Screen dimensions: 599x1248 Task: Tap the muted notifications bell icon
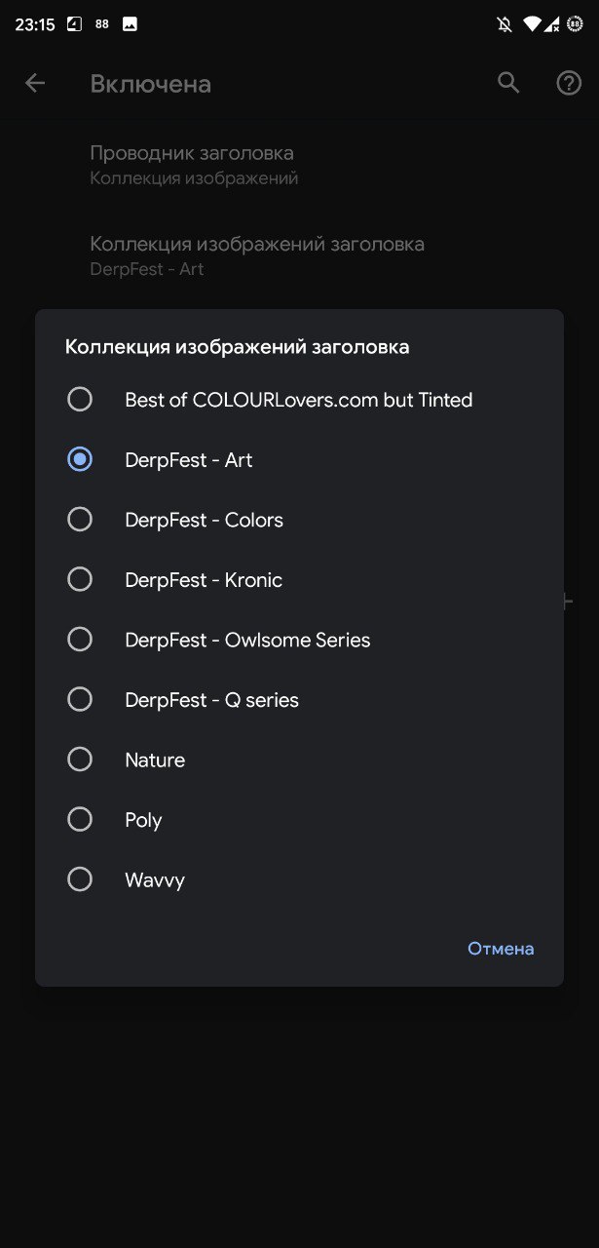505,24
